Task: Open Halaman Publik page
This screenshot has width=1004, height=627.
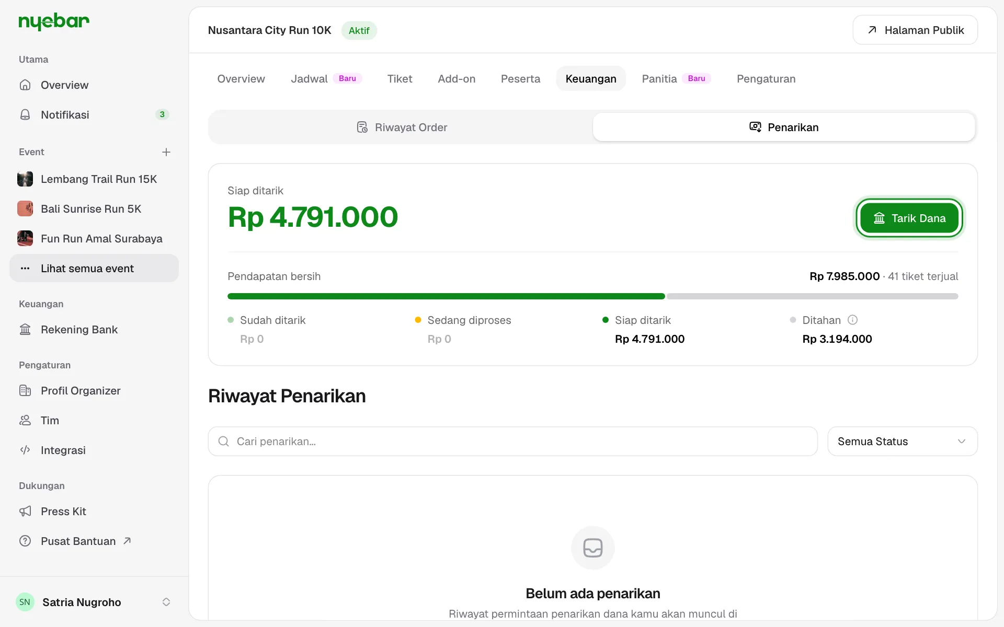Action: pos(915,30)
